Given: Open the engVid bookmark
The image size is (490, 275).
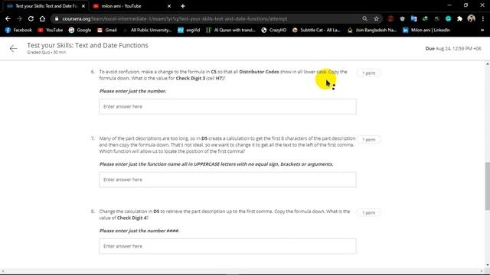Looking at the screenshot, I should [x=189, y=30].
